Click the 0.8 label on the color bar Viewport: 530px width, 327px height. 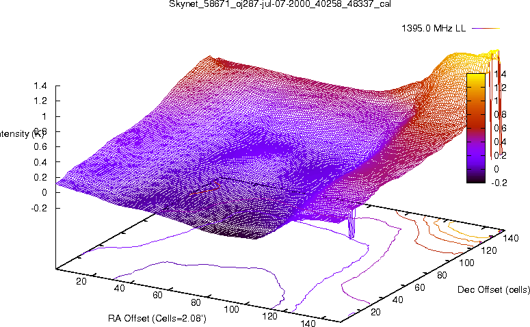[x=500, y=115]
